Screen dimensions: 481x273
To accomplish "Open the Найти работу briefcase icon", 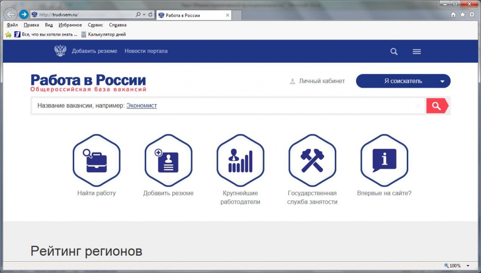I will click(x=96, y=160).
